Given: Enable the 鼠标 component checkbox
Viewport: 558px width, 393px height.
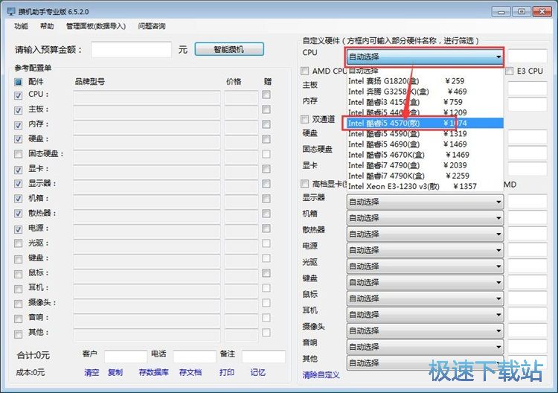Looking at the screenshot, I should click(x=18, y=274).
